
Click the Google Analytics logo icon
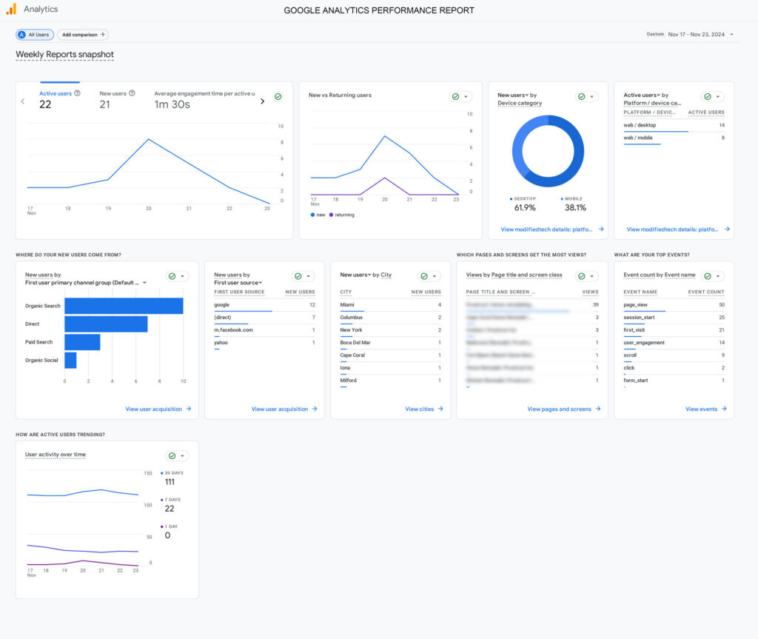11,9
